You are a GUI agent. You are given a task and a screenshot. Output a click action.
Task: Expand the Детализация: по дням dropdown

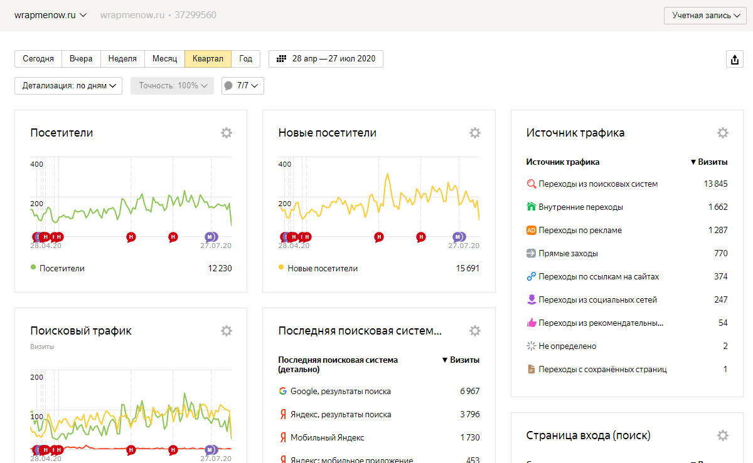click(x=68, y=86)
